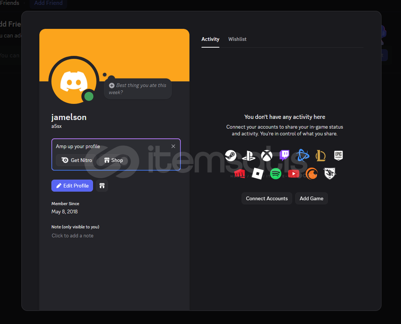The height and width of the screenshot is (324, 401).
Task: Click to add a note field
Action: click(x=72, y=235)
